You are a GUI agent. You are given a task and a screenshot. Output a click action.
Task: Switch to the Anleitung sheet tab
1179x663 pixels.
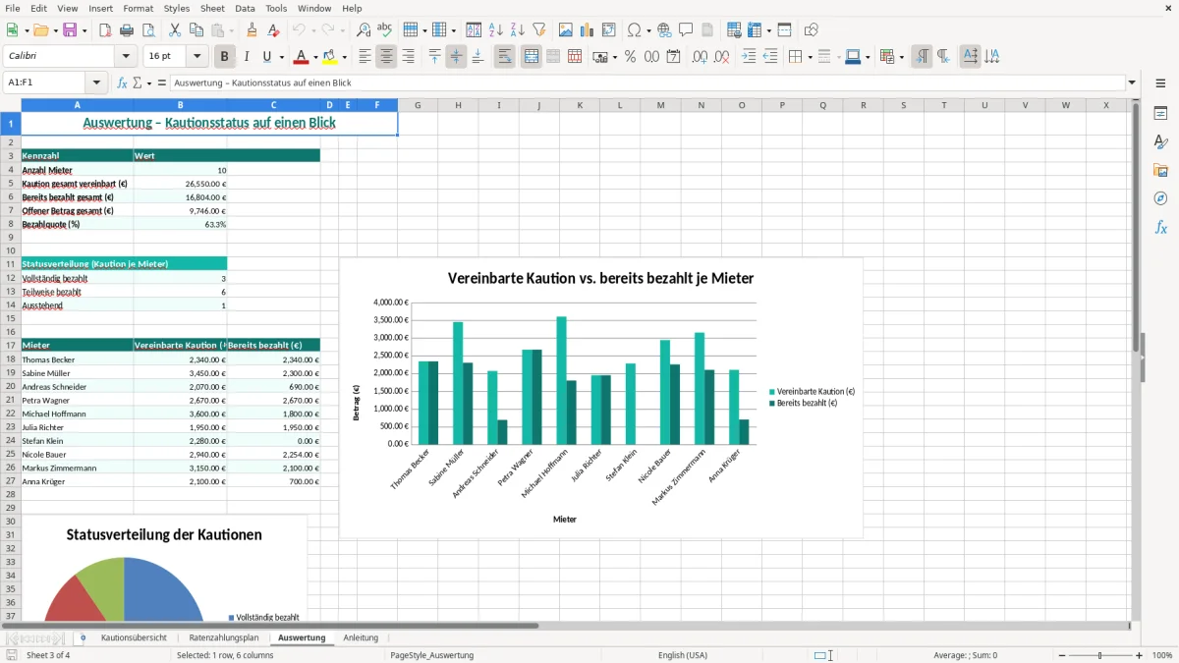[x=361, y=637]
